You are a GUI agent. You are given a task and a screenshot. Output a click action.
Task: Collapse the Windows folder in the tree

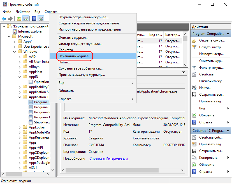[x=14, y=52]
